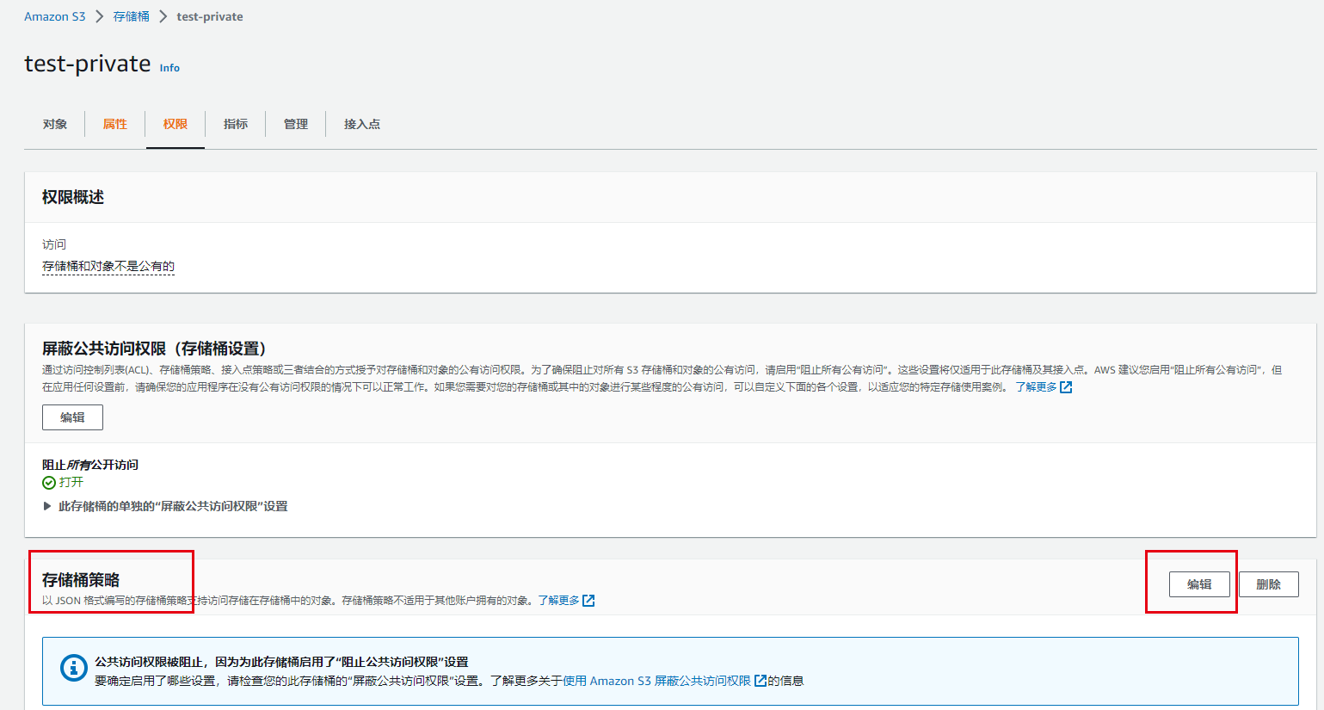Click the highlighted 编辑 button for 存储桶策略

tap(1201, 583)
